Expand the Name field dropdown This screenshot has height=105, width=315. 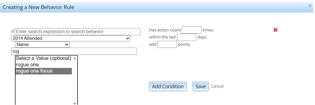click(x=42, y=44)
